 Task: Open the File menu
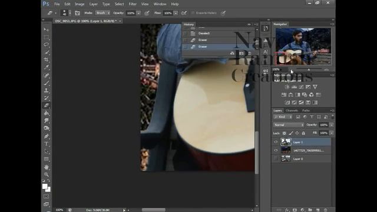[x=57, y=4]
